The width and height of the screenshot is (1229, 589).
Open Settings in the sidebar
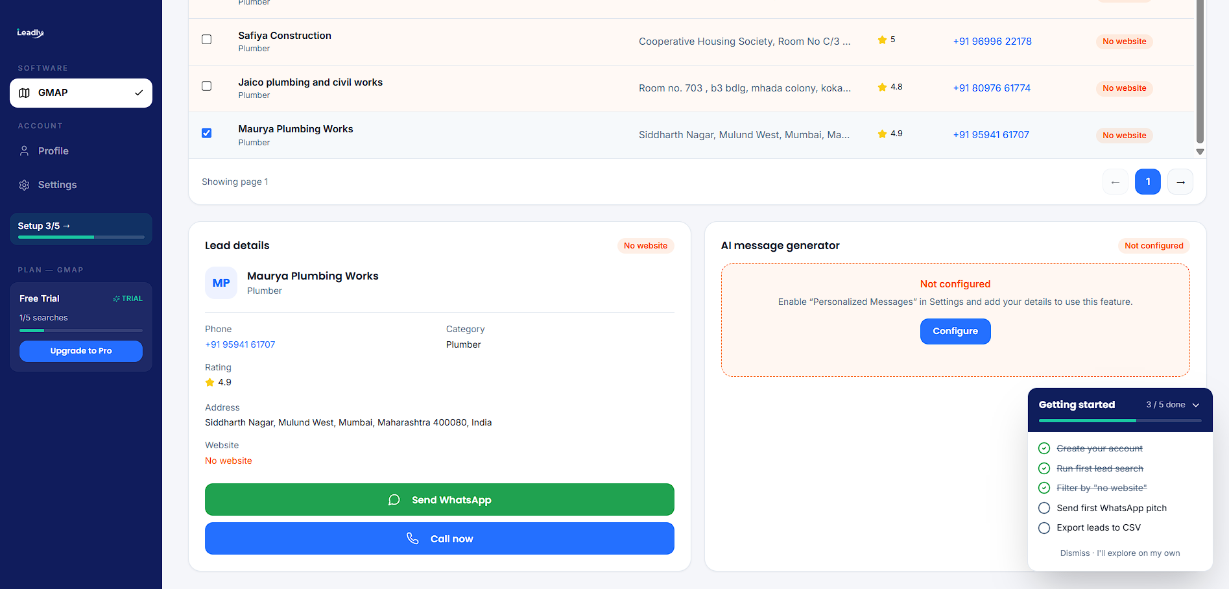coord(81,185)
